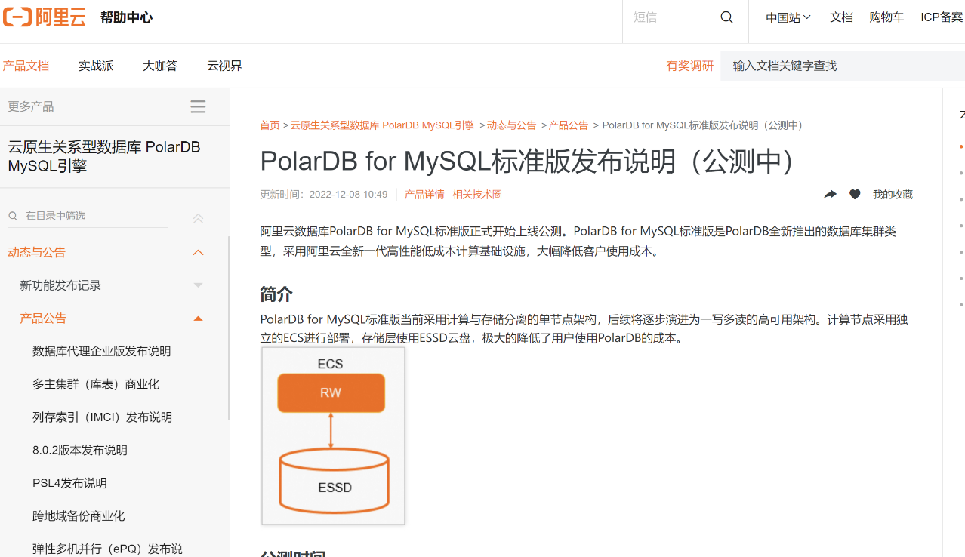Click the 更多产品 label
The height and width of the screenshot is (557, 965).
point(31,106)
